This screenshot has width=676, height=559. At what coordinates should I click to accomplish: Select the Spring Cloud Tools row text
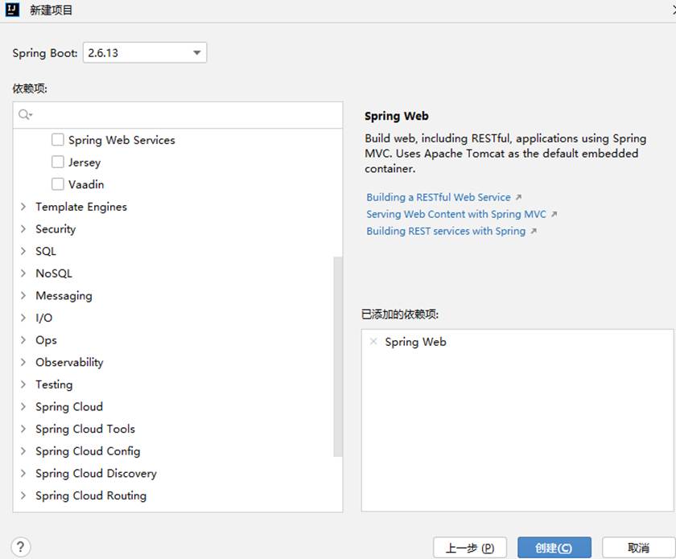85,429
